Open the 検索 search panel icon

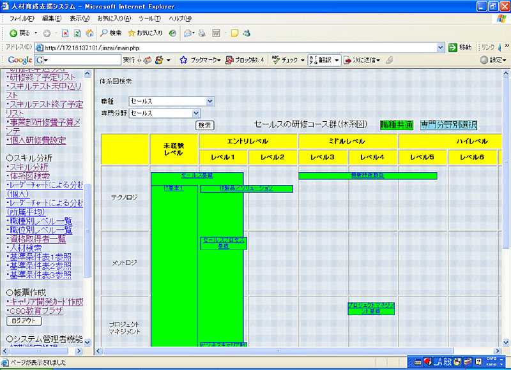click(111, 33)
